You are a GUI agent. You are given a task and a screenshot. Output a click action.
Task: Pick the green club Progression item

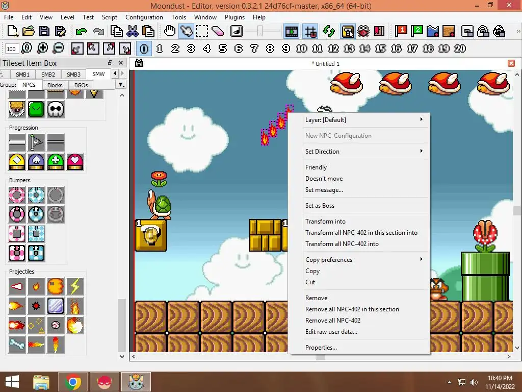pyautogui.click(x=56, y=162)
